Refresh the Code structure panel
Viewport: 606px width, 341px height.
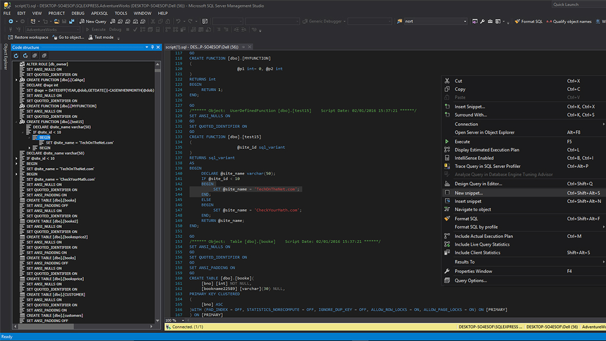pos(16,56)
